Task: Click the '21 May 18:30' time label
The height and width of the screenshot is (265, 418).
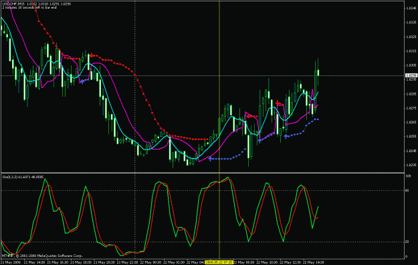Action: click(80, 262)
